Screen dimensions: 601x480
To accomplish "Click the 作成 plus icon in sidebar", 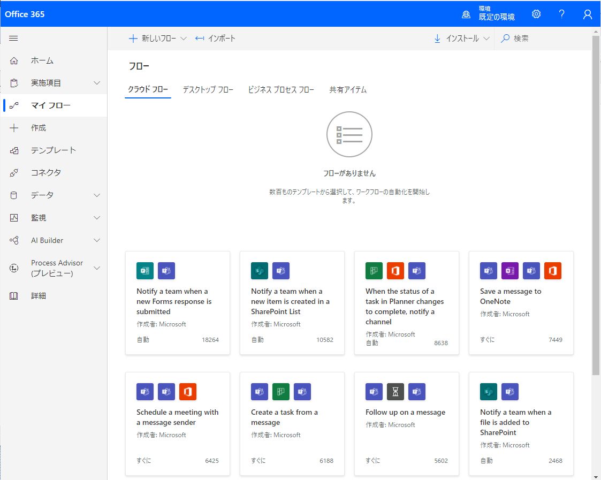I will pyautogui.click(x=14, y=128).
